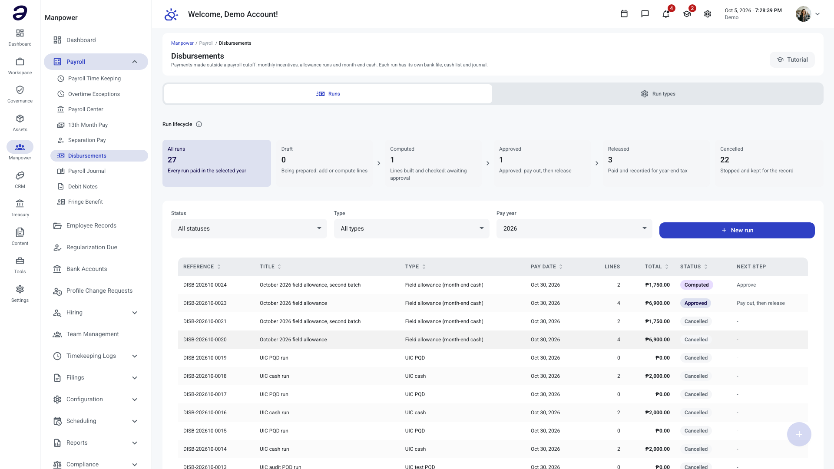Filter by the Cancelled lifecycle card
The width and height of the screenshot is (834, 469).
[769, 163]
